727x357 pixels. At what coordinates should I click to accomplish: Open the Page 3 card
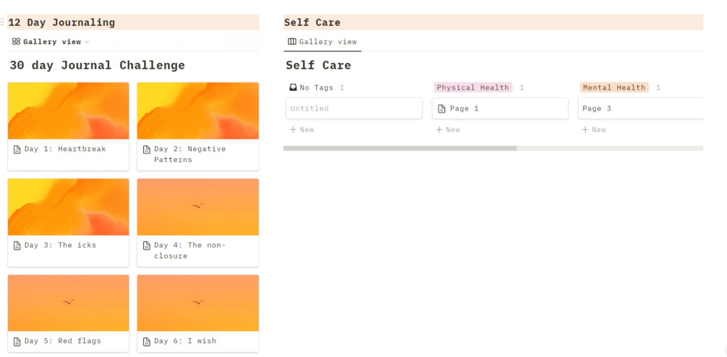[x=639, y=108]
